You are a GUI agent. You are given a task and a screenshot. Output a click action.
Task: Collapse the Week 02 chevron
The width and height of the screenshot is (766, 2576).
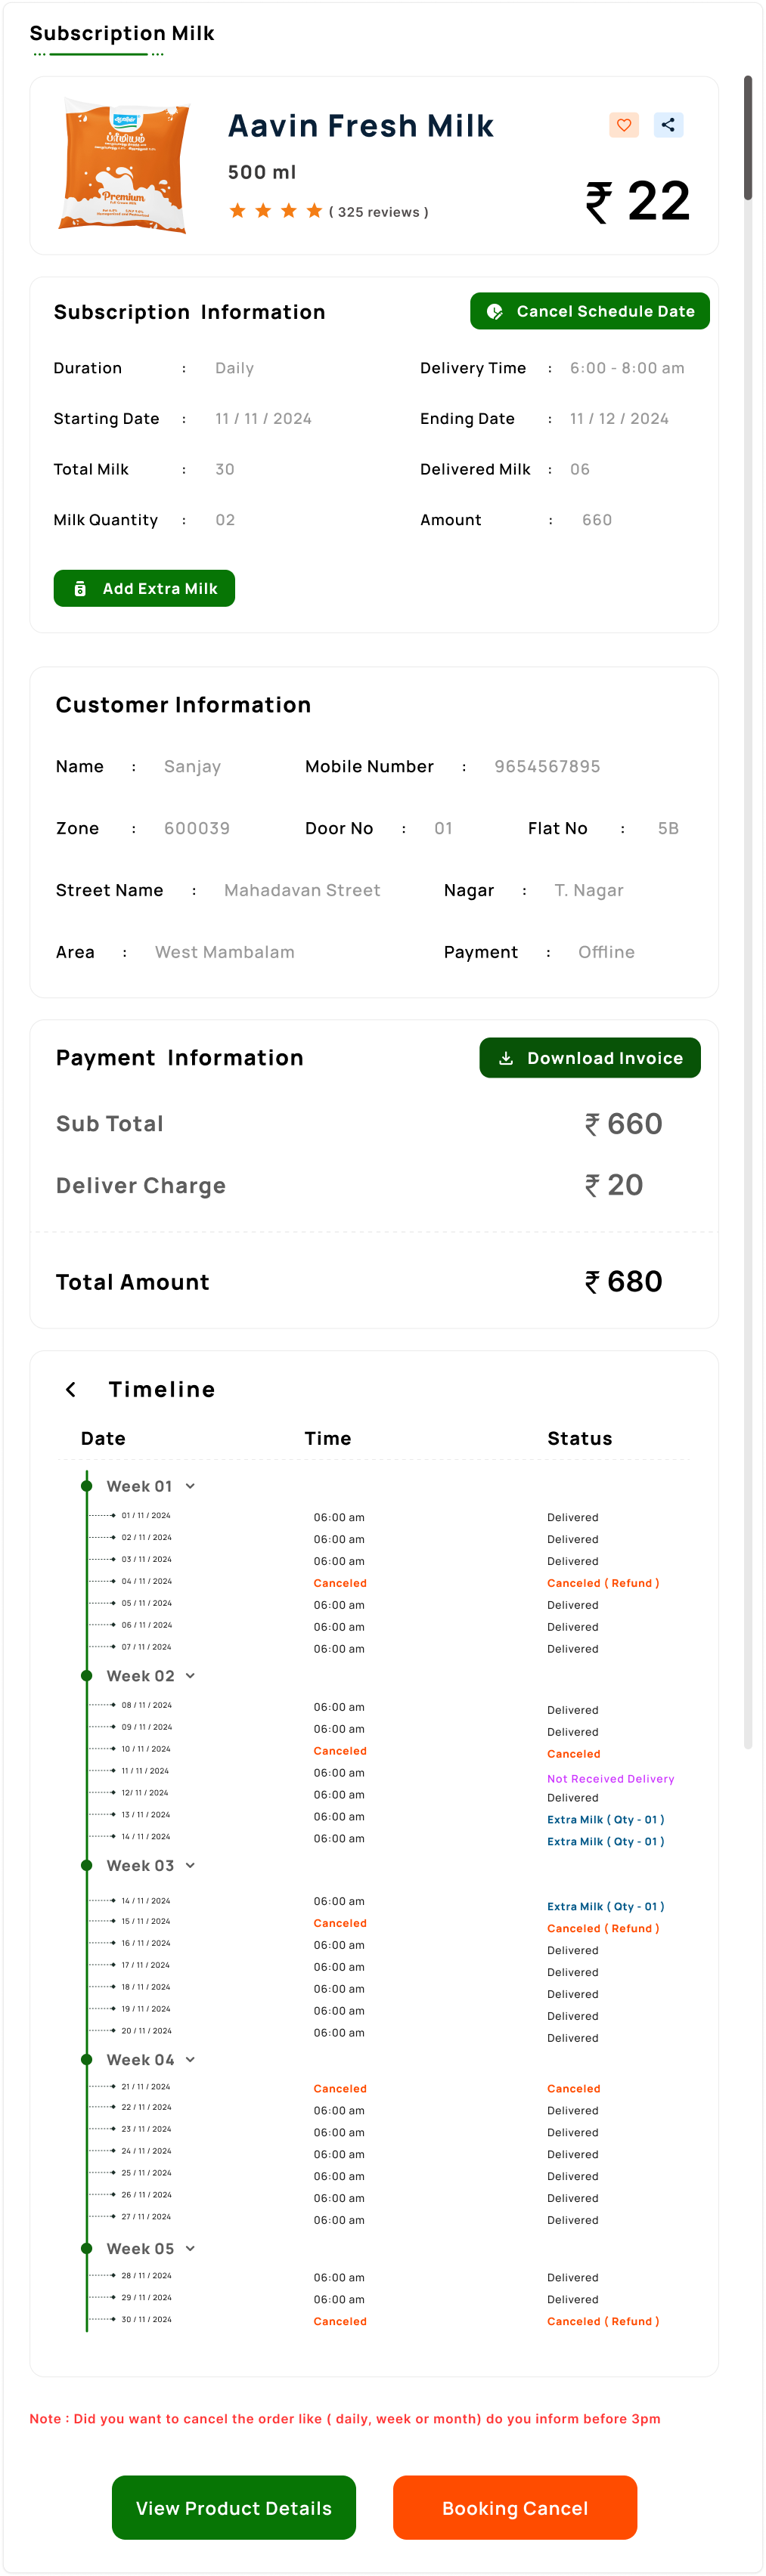point(191,1676)
